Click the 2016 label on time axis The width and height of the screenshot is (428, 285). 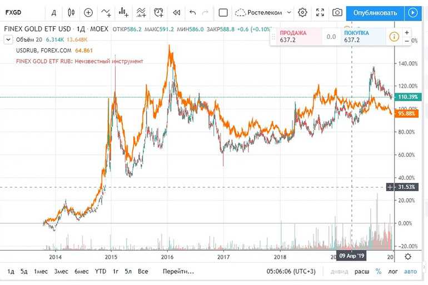point(167,257)
